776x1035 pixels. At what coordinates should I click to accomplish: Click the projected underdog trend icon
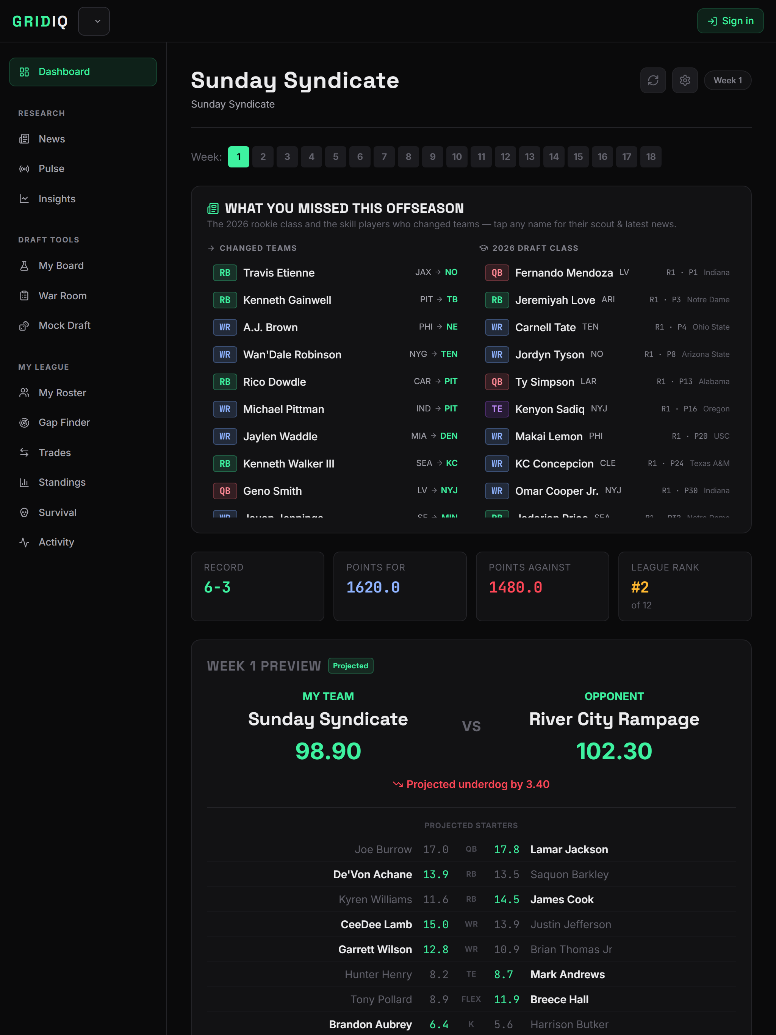[398, 784]
